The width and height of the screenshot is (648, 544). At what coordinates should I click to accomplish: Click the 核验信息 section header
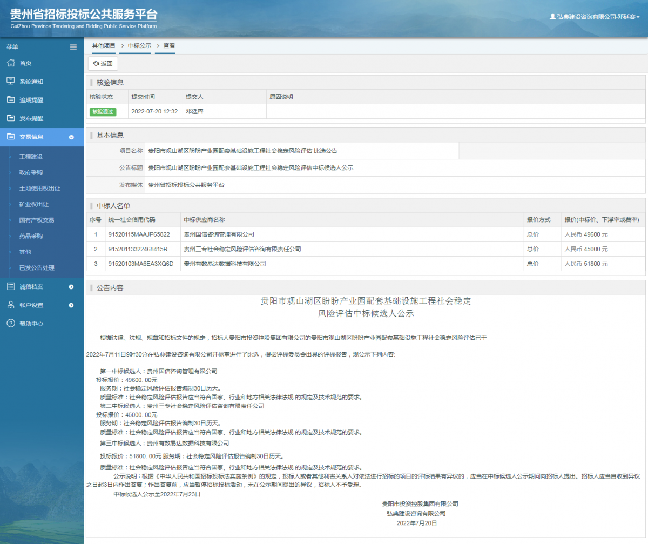[110, 83]
